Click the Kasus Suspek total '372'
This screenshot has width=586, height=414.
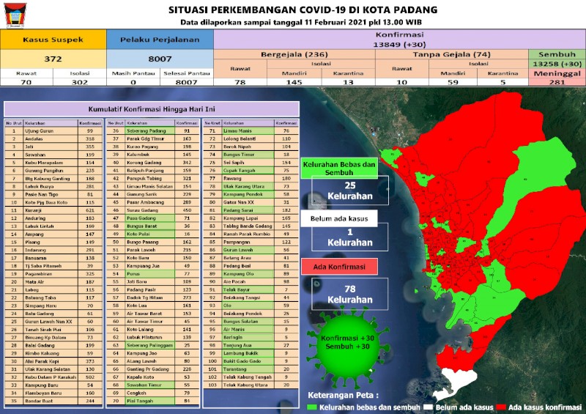53,59
